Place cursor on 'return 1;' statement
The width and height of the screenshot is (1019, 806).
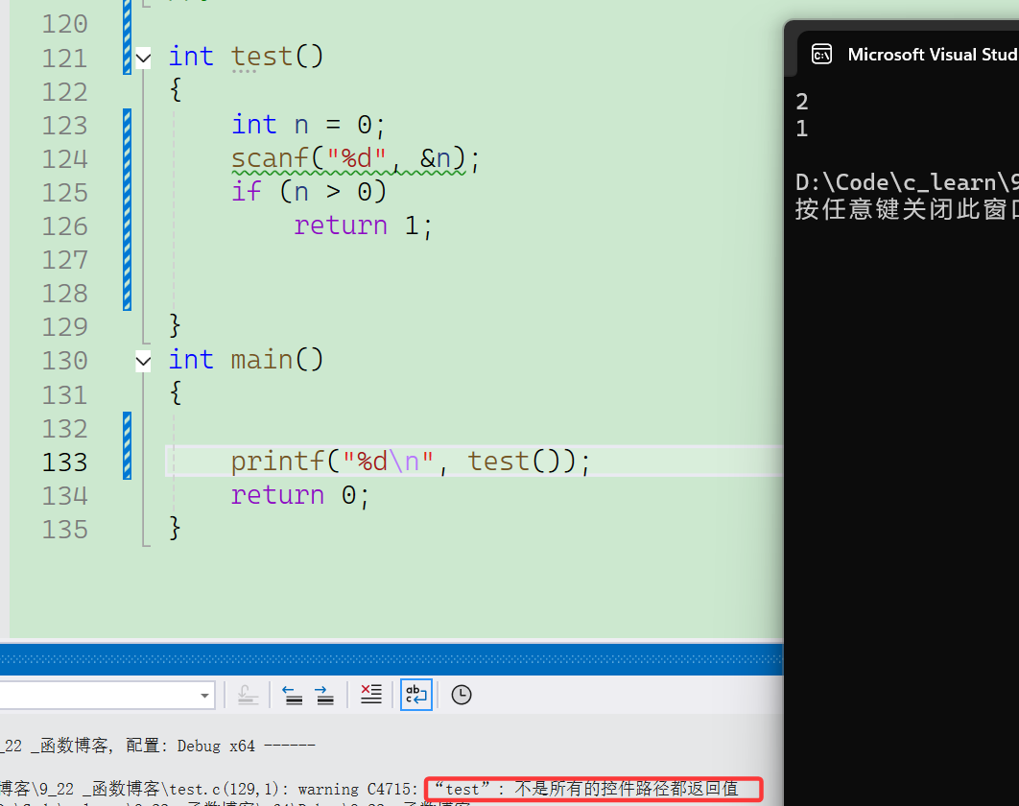[363, 225]
